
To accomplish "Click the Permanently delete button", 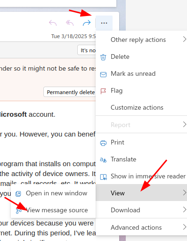I will [x=70, y=92].
